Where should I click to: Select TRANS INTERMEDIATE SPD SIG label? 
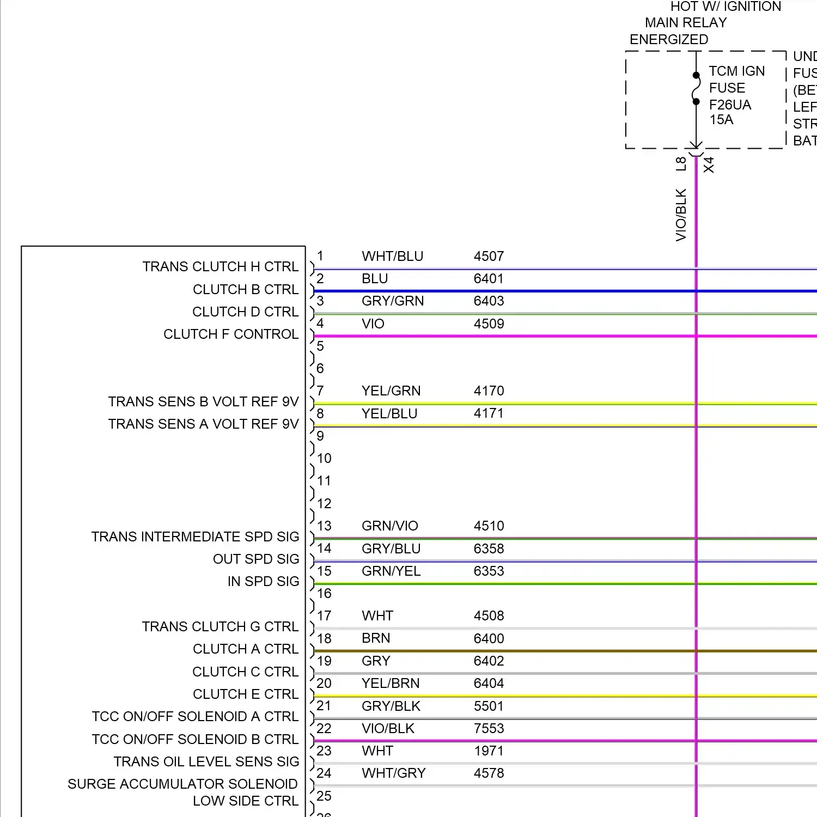[196, 536]
